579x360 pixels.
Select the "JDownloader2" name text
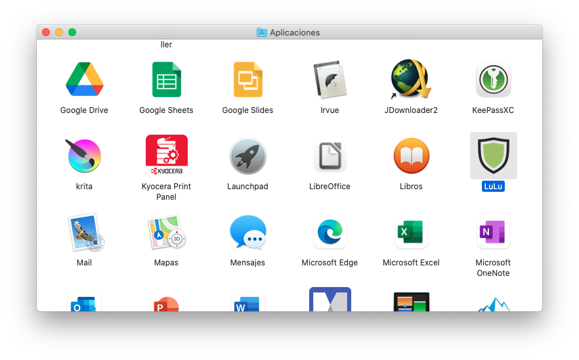click(411, 110)
